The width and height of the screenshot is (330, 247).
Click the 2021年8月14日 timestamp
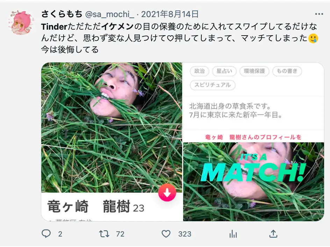170,14
